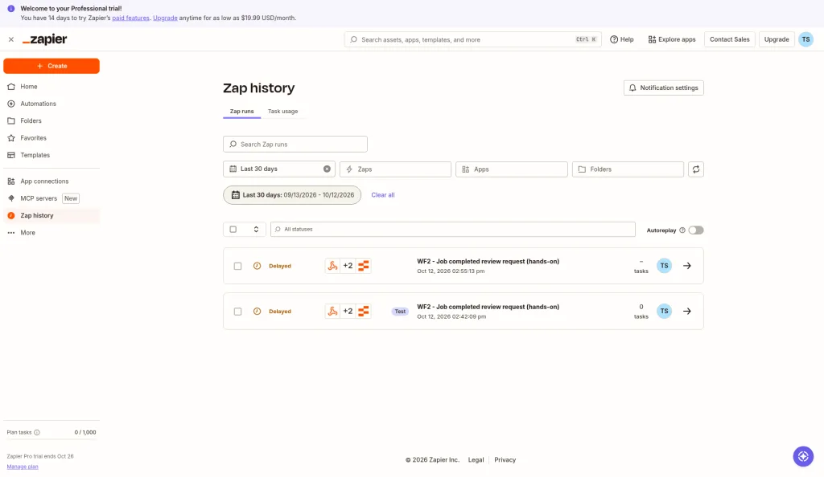
Task: Click the MCP servers icon
Action: click(11, 198)
